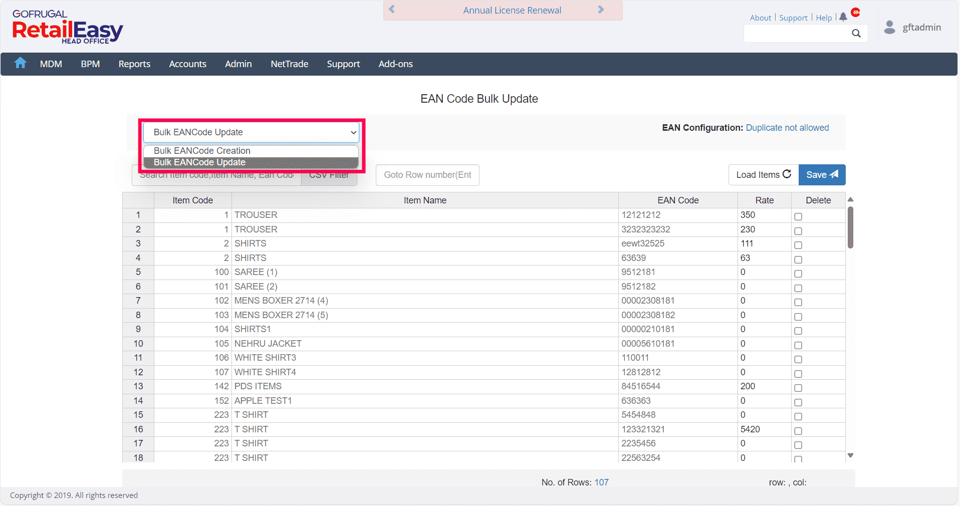This screenshot has height=506, width=960.
Task: Tick delete checkbox for SHIRTS EAN 63639
Action: [798, 260]
